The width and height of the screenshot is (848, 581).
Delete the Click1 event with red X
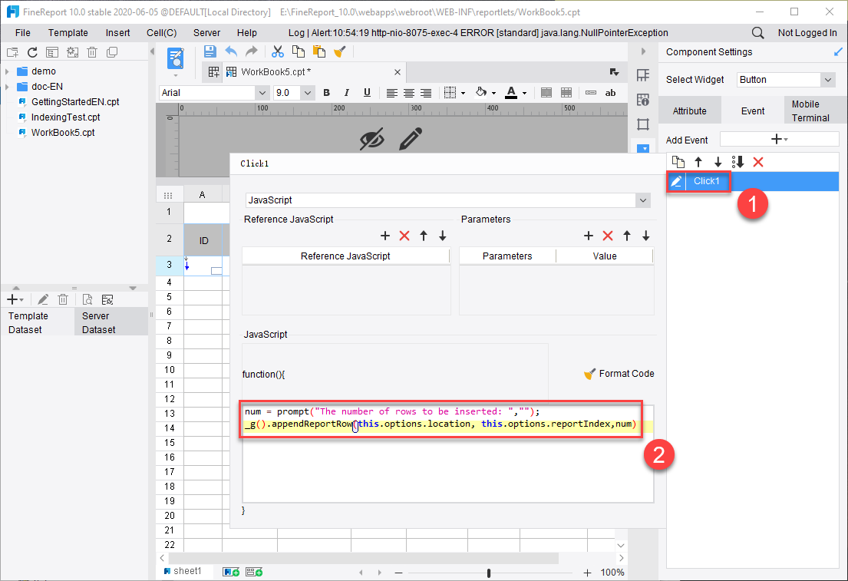(759, 162)
